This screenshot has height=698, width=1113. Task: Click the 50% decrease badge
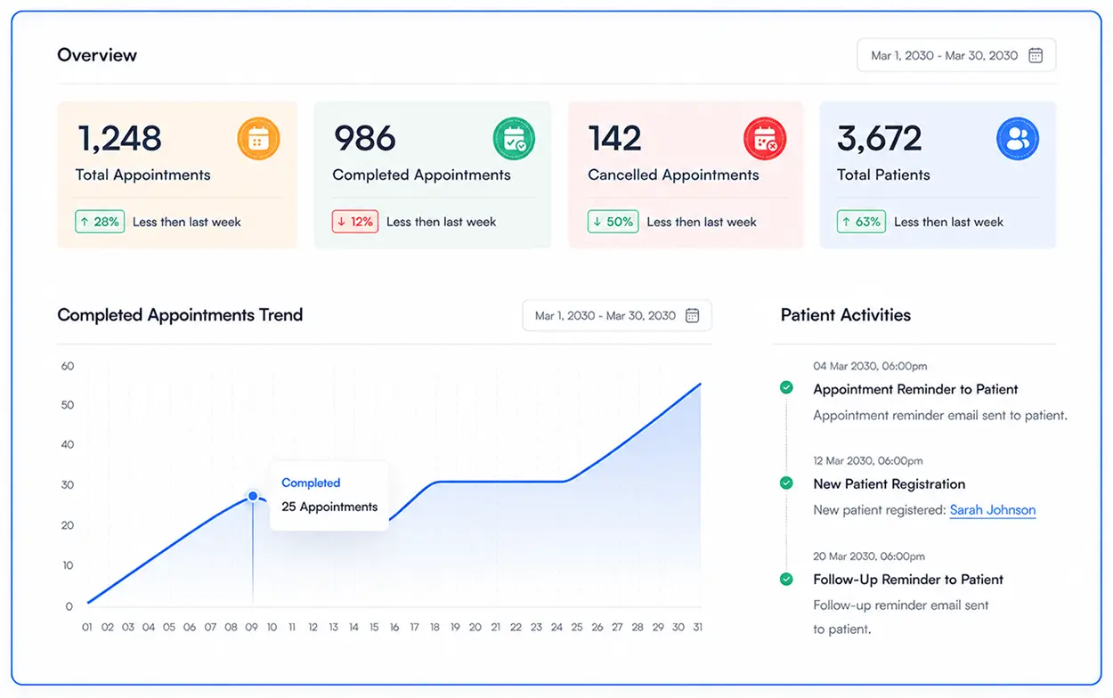point(613,222)
